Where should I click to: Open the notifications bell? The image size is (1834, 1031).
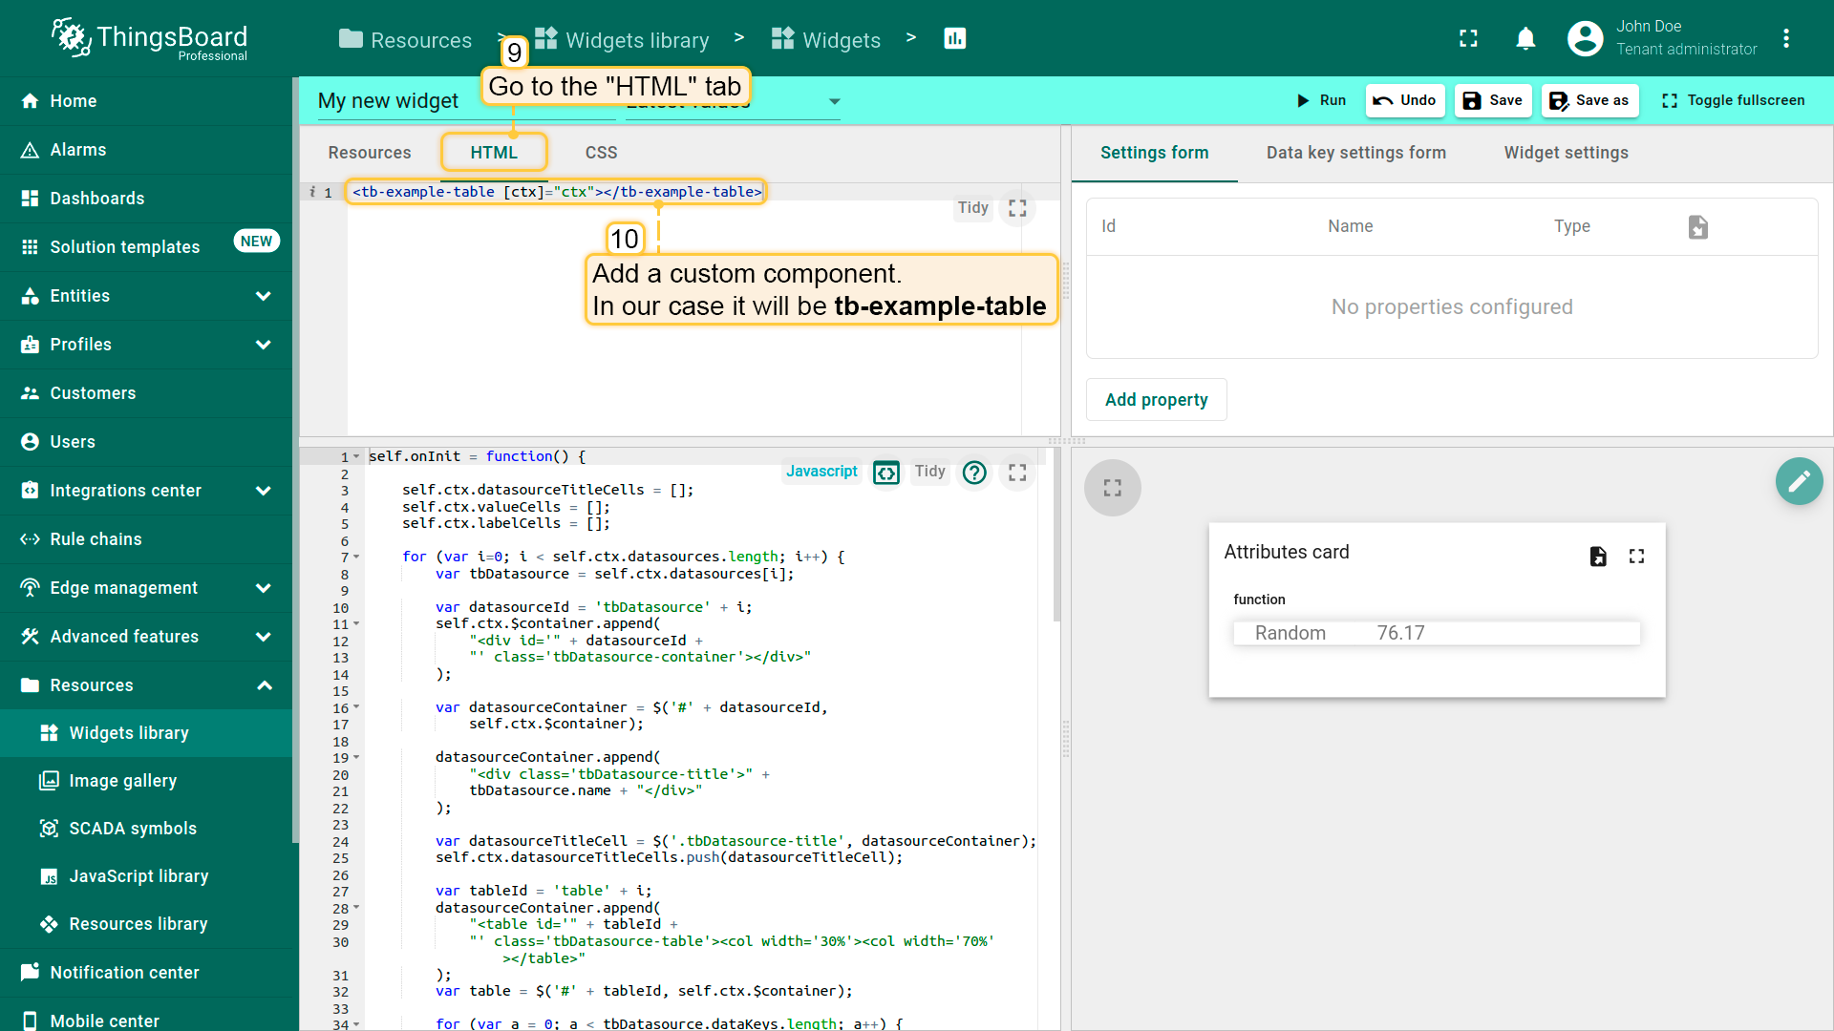pos(1525,39)
